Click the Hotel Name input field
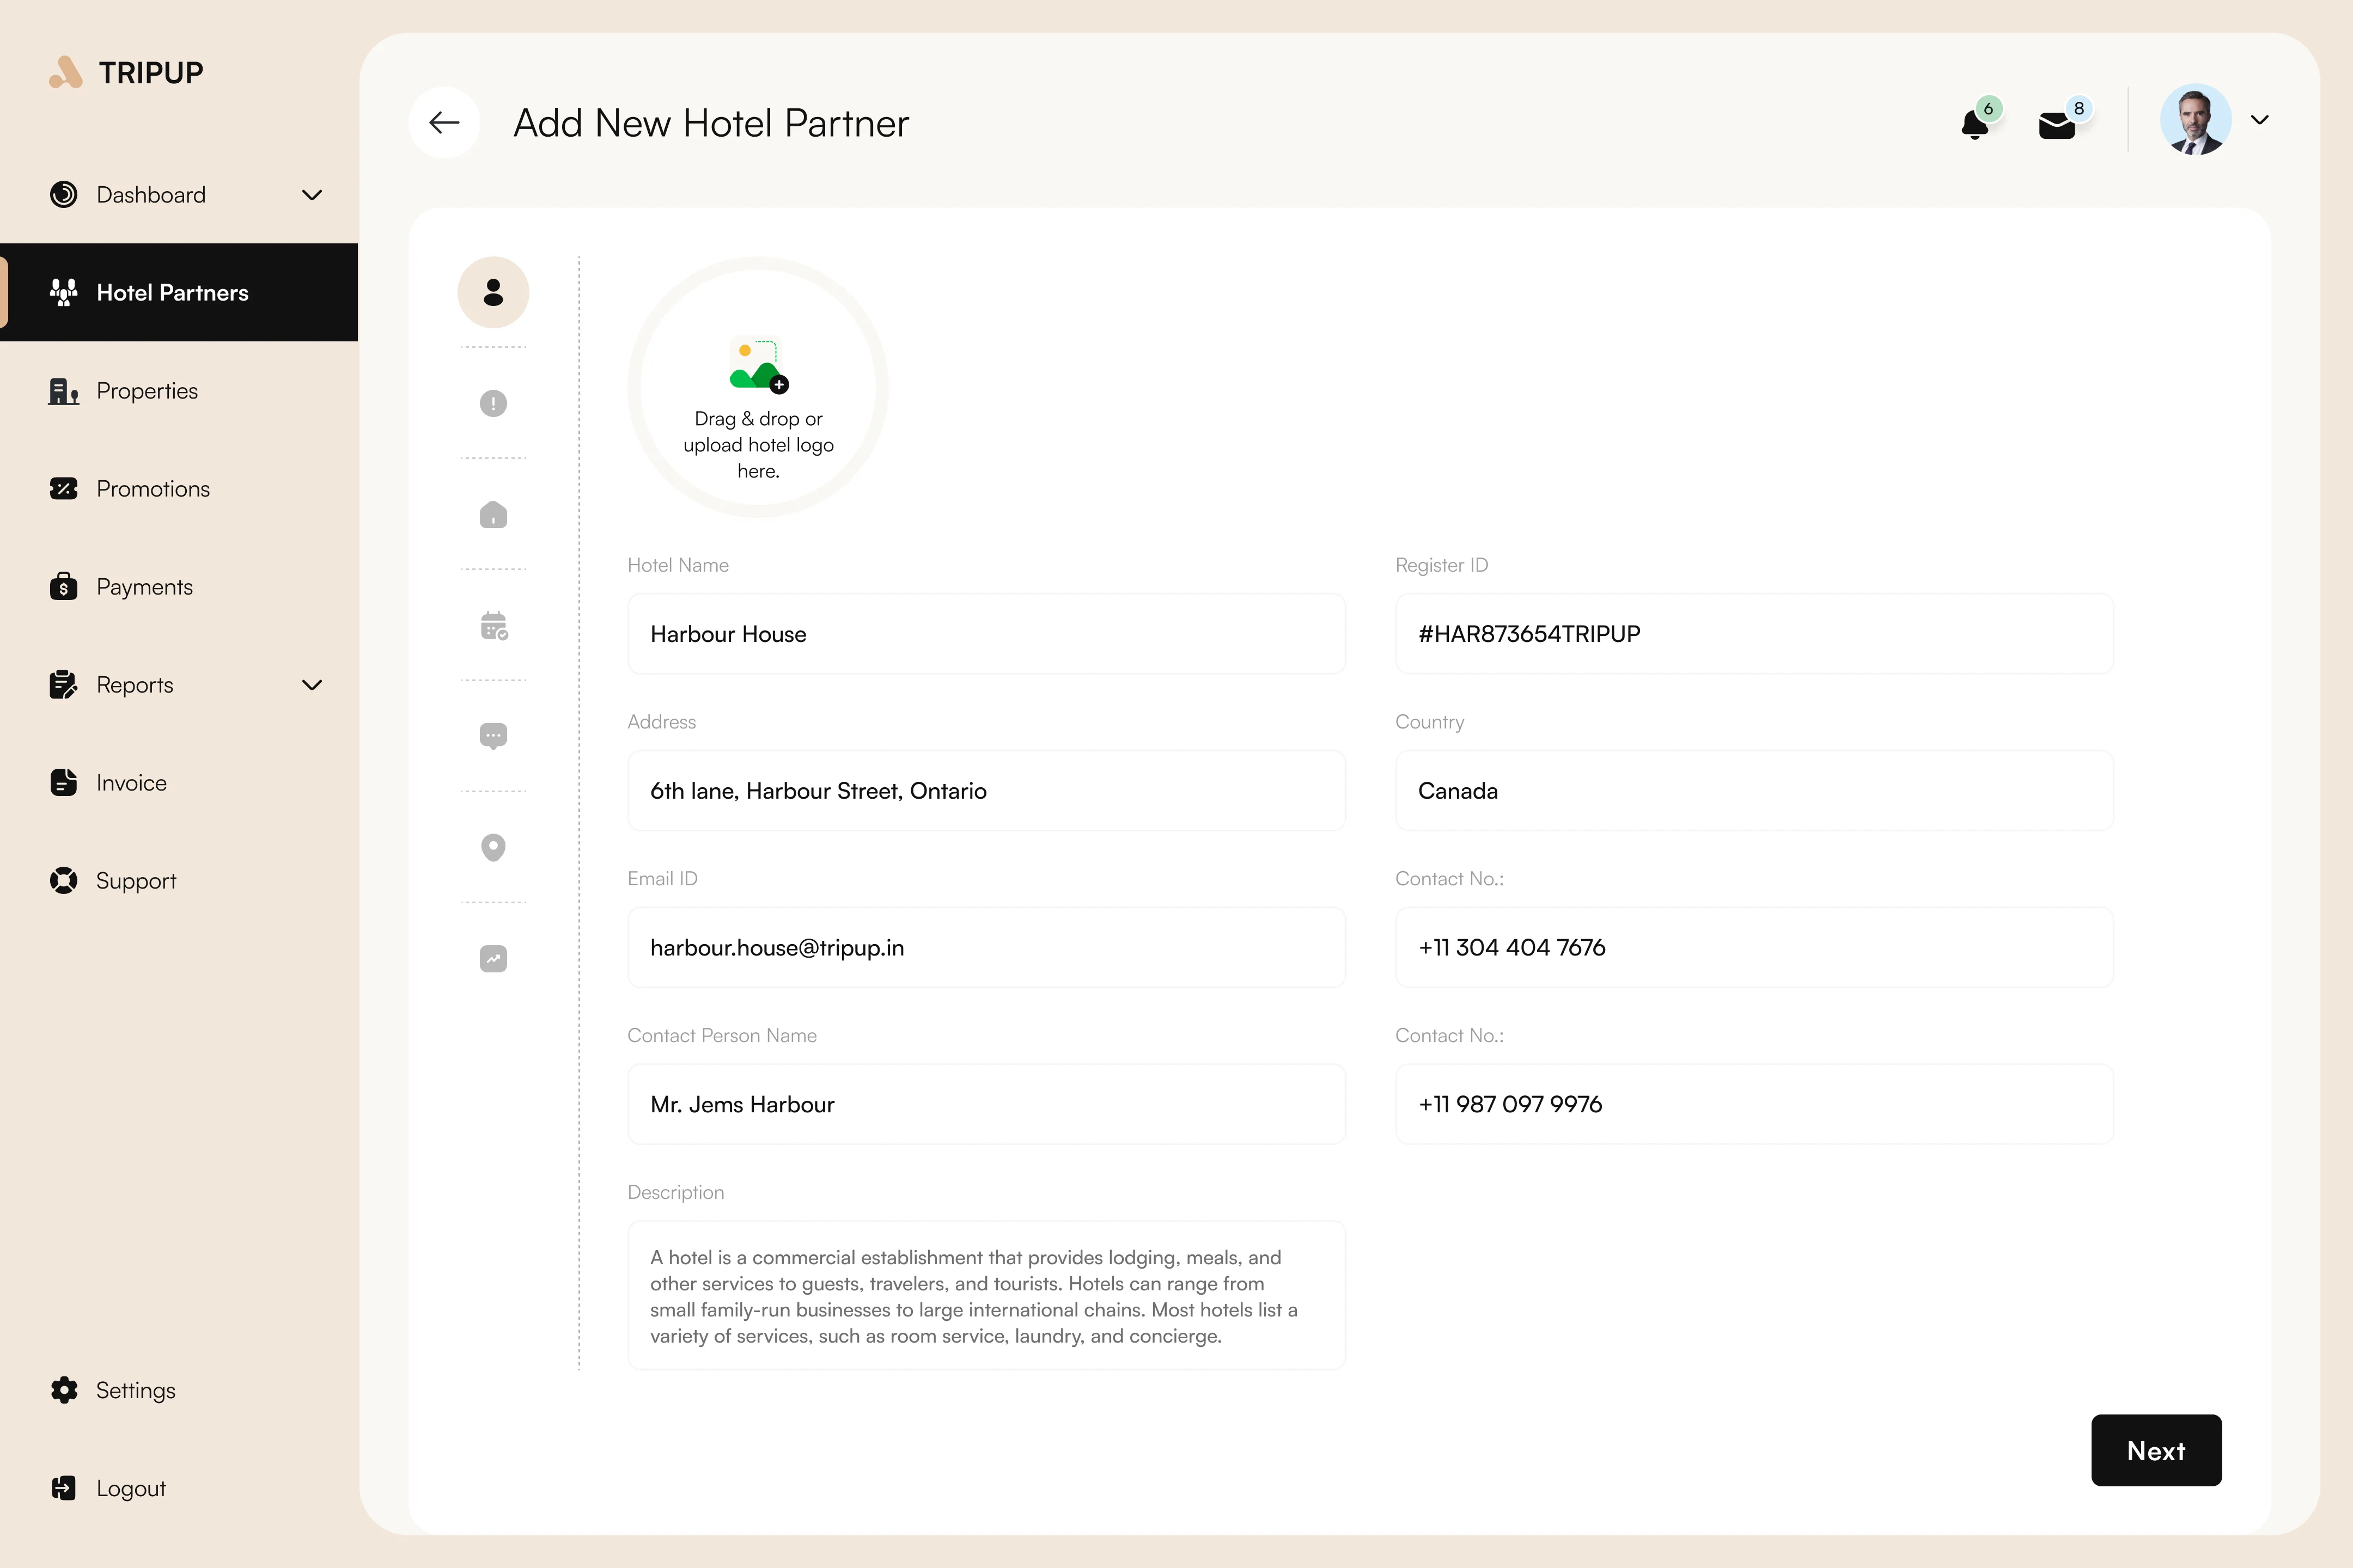This screenshot has width=2353, height=1568. coord(985,634)
